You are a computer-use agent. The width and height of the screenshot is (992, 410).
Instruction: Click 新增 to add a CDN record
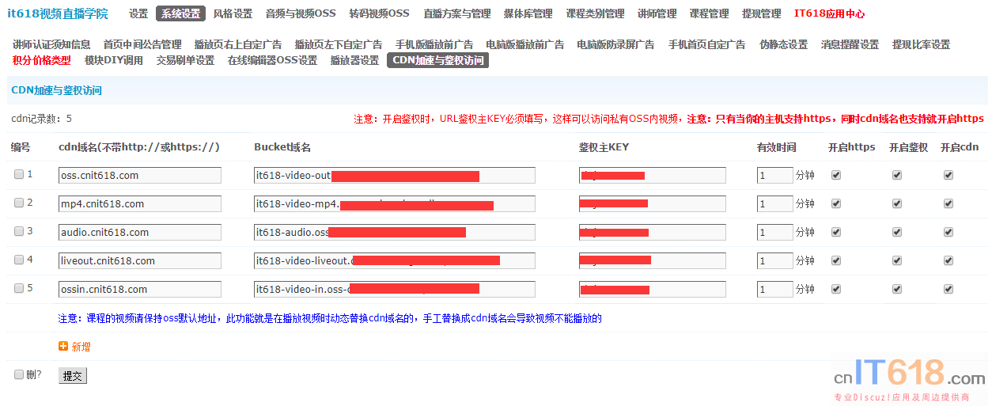(x=81, y=347)
